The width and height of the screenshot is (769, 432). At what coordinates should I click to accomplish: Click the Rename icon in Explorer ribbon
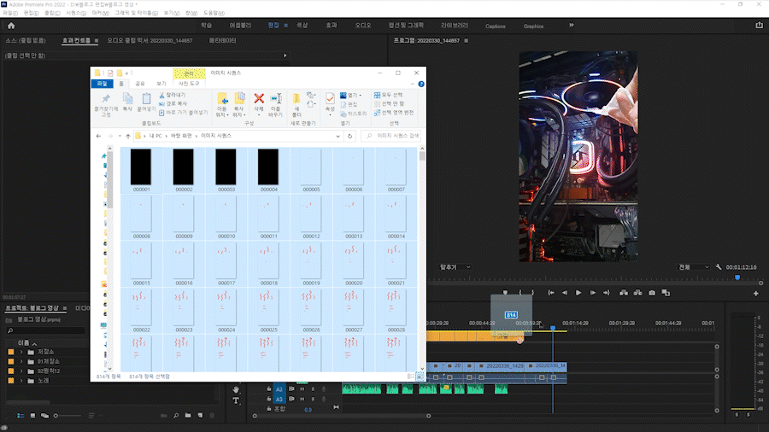click(x=276, y=100)
